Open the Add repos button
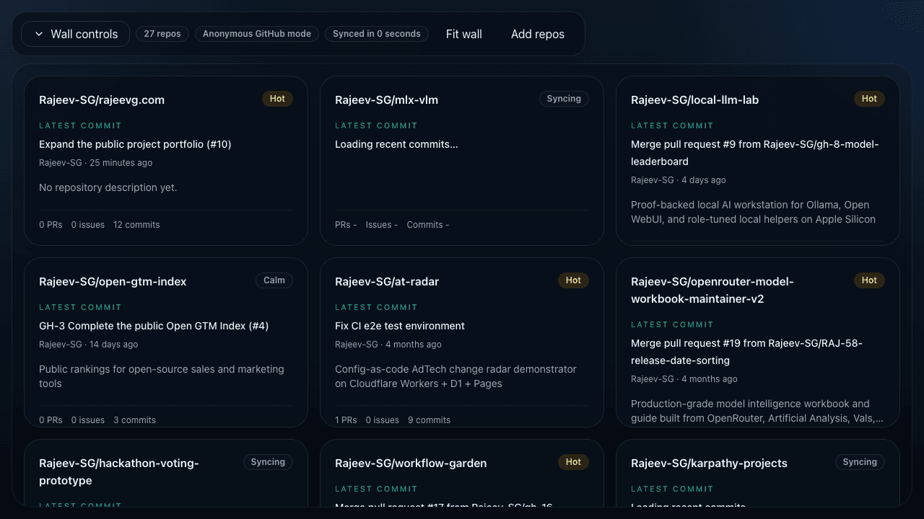924x519 pixels. (538, 34)
